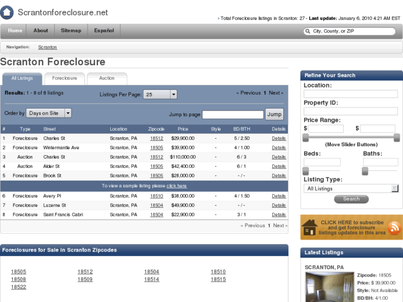
Task: Sort by the Price column header
Action: pos(183,129)
